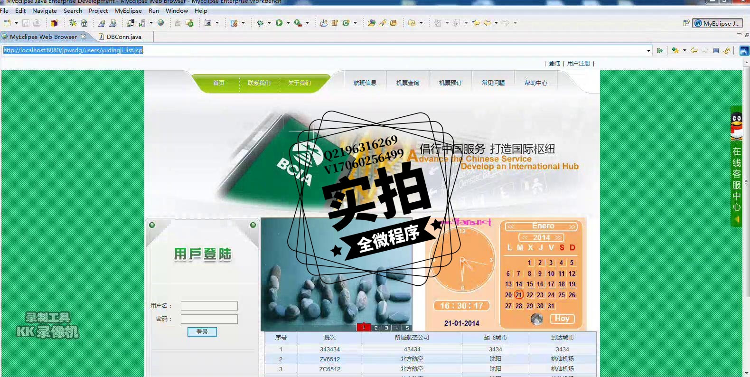Open the Project menu
Screen dimensions: 750x377
pos(98,10)
